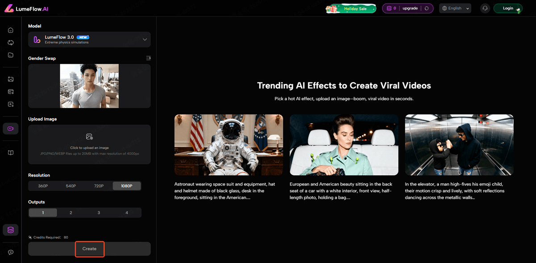The height and width of the screenshot is (263, 536).
Task: Select the 360P resolution option
Action: (x=42, y=186)
